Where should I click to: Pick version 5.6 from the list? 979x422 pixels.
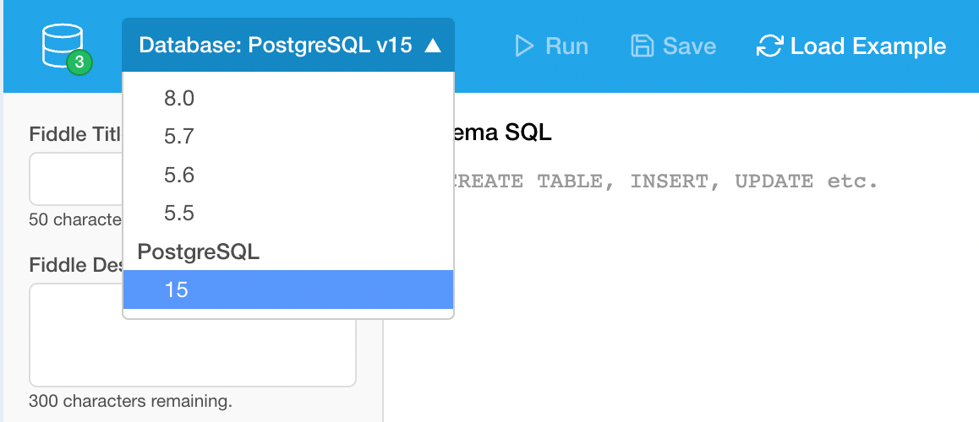(x=179, y=175)
